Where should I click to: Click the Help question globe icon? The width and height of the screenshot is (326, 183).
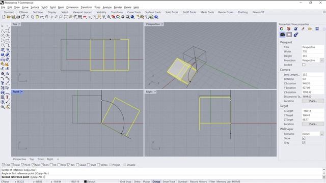[x=156, y=17]
